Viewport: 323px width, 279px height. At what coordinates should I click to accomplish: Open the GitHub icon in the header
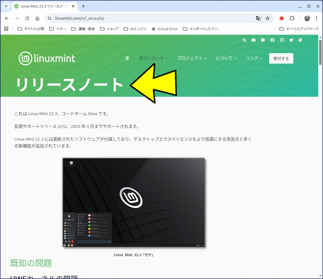pos(282,40)
